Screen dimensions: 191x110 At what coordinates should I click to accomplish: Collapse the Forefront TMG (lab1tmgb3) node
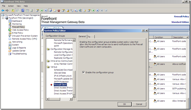click(x=3, y=18)
